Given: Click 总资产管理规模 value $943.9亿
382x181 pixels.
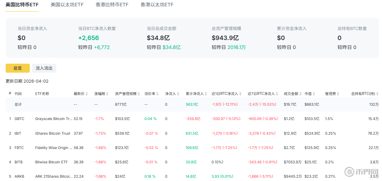Looking at the screenshot, I should pos(225,38).
